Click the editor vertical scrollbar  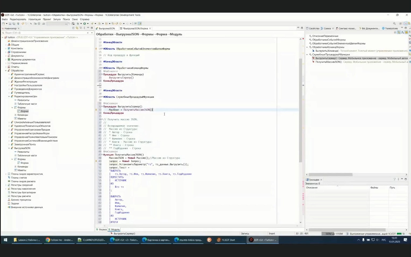(300, 110)
